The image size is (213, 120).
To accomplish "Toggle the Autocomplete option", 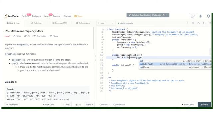I will pos(125,23).
